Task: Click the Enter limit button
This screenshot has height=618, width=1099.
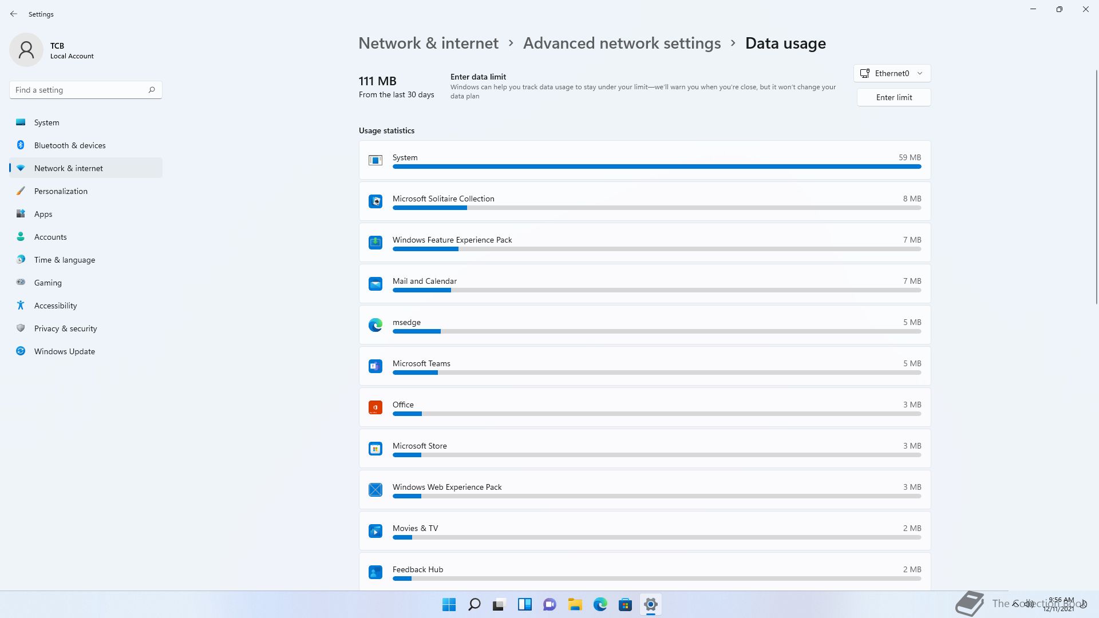Action: 894,97
